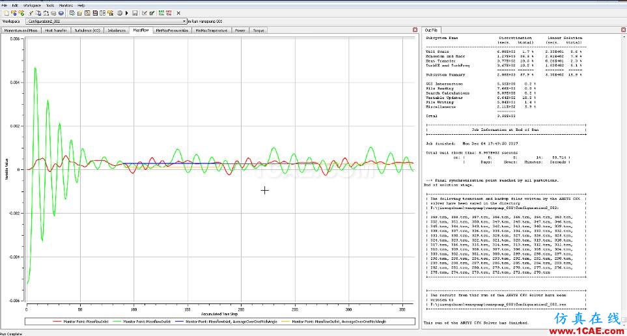627x336 pixels.
Task: Open the Workspace menu
Action: 32,6
